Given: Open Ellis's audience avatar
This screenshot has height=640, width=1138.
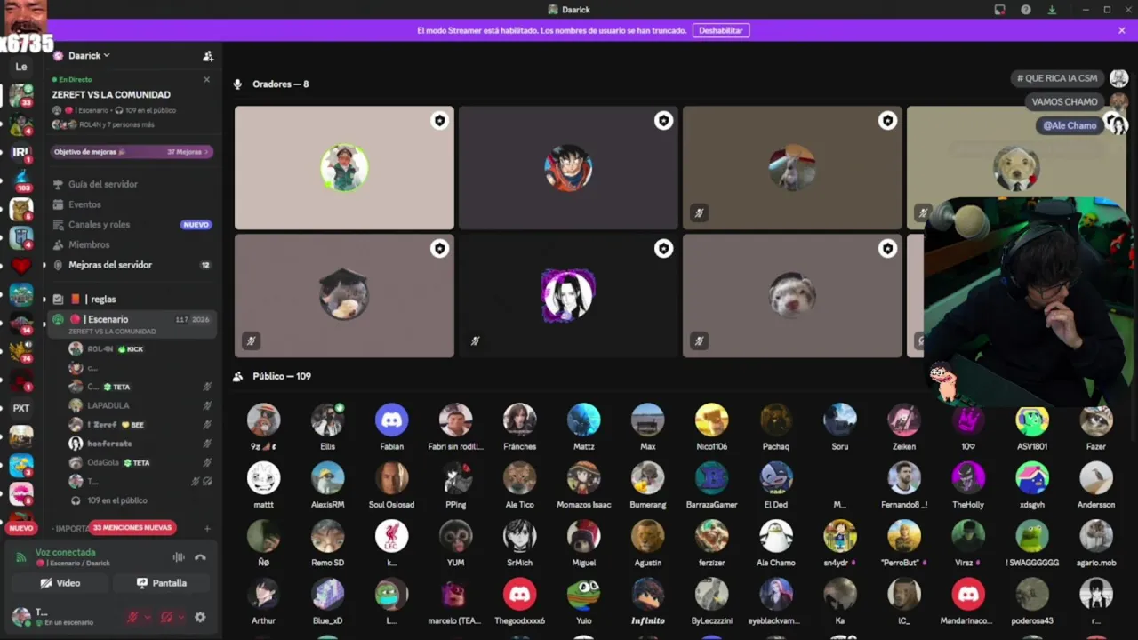Looking at the screenshot, I should click(x=327, y=420).
